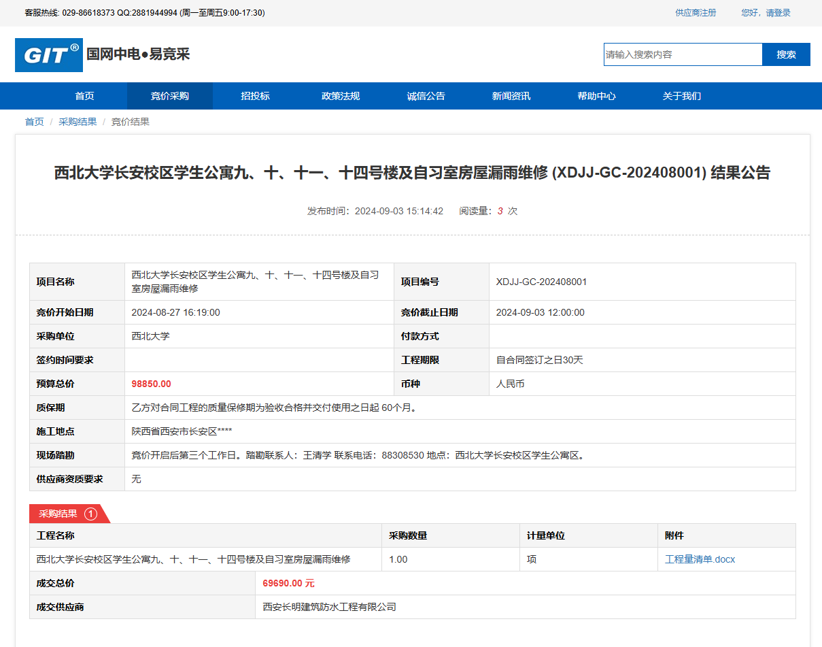
Task: Click 采购结果 breadcrumb link
Action: click(78, 122)
